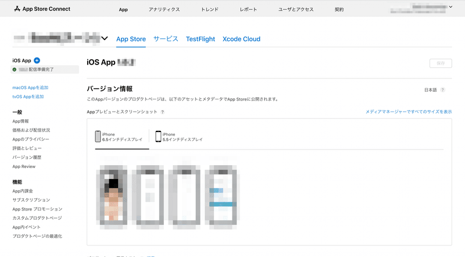Image resolution: width=465 pixels, height=257 pixels.
Task: Click the third app screenshot thumbnail
Action: 184,197
